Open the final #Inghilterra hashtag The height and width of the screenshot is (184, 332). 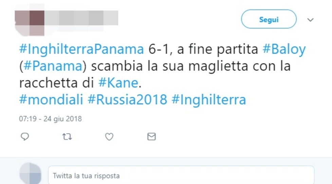(209, 100)
